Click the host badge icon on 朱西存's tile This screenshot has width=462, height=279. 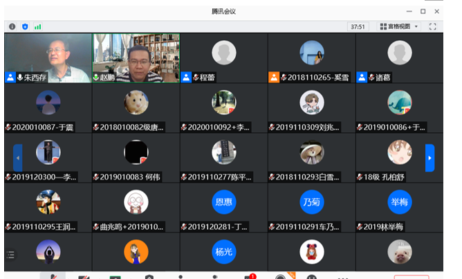point(10,77)
